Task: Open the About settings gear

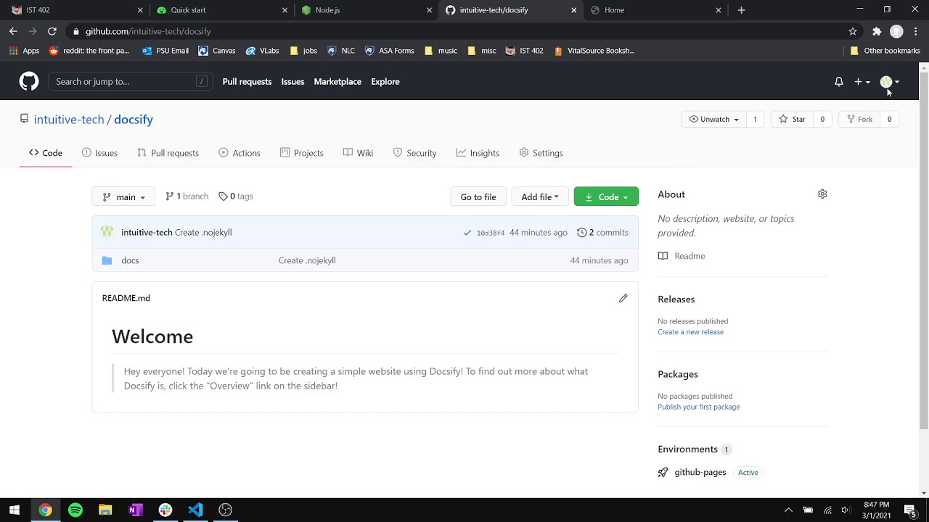Action: (x=822, y=194)
